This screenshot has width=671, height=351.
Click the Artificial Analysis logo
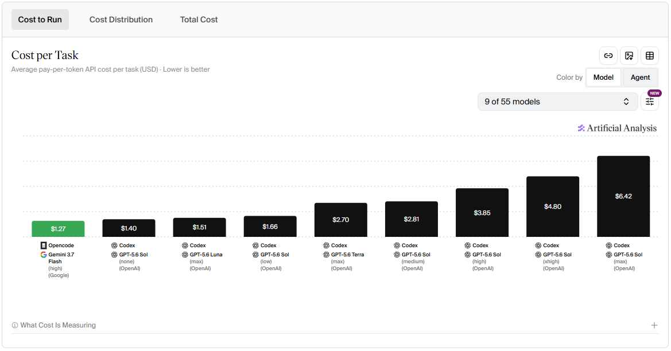[x=617, y=128]
